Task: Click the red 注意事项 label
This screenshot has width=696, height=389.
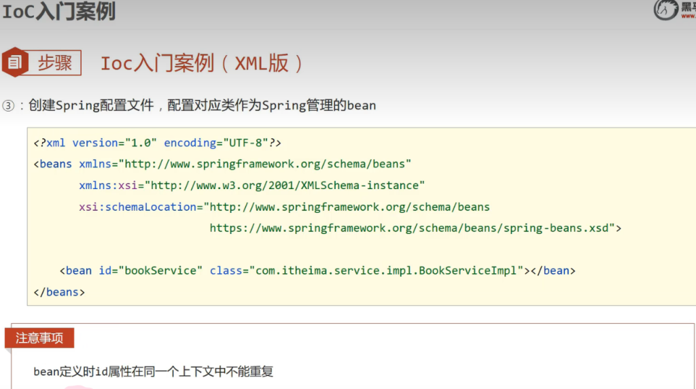Action: [39, 338]
